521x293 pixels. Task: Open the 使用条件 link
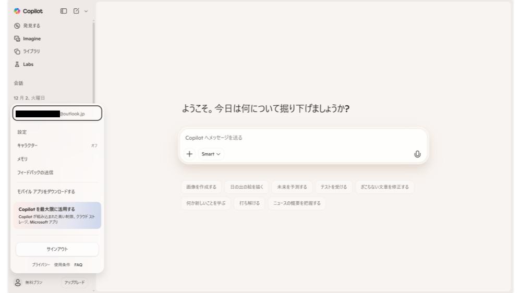pos(62,265)
